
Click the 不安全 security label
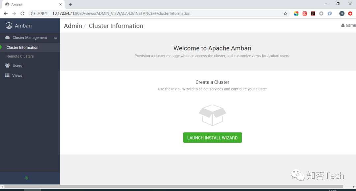tap(43, 13)
